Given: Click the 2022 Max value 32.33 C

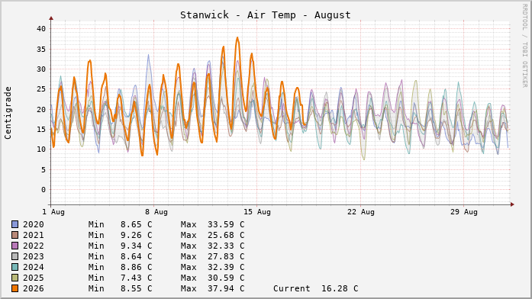Looking at the screenshot, I should (x=226, y=246).
